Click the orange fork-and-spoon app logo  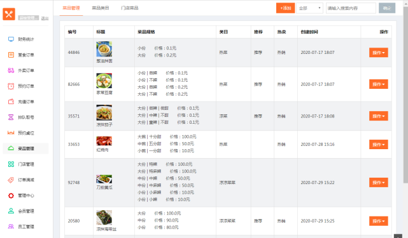(9, 14)
